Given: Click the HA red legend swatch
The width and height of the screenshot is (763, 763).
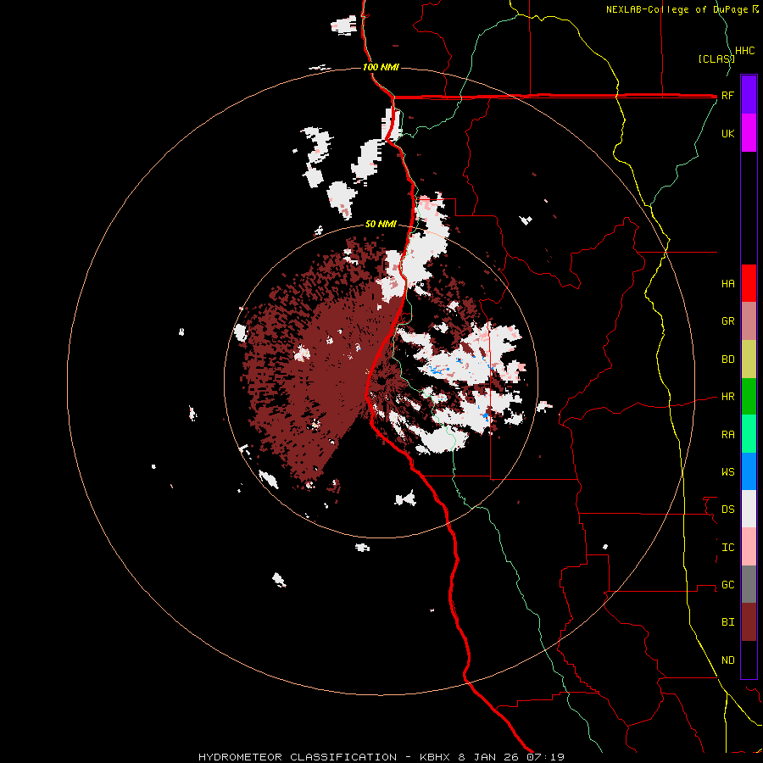Looking at the screenshot, I should click(749, 283).
